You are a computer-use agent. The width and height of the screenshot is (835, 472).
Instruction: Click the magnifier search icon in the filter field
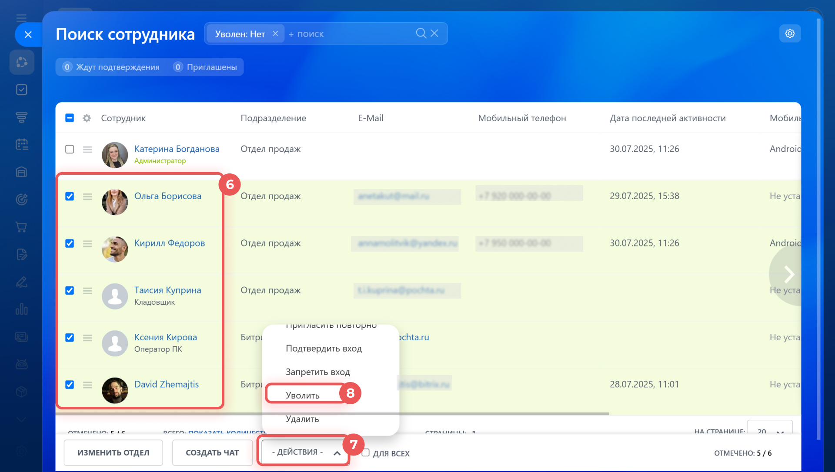point(421,33)
